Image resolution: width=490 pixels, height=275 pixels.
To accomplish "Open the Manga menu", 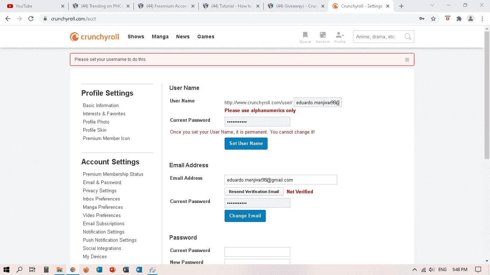I will [x=160, y=37].
